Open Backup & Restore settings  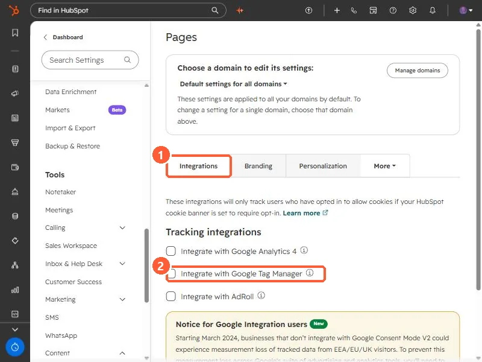72,146
